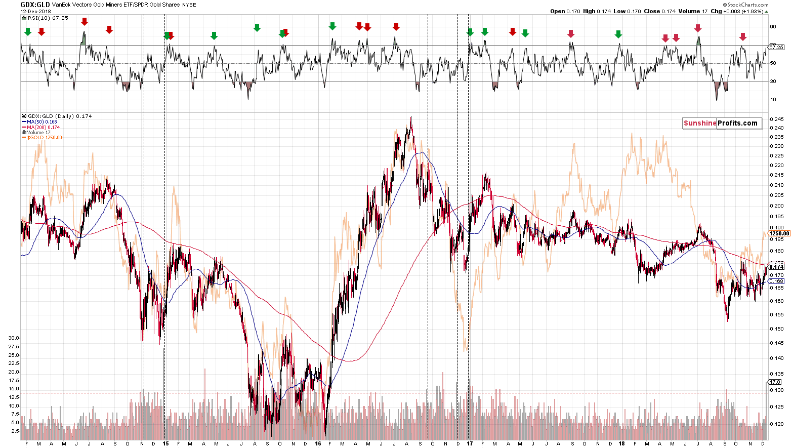Click the blue MA(50) line swatch in legend
This screenshot has width=792, height=448.
(x=24, y=122)
